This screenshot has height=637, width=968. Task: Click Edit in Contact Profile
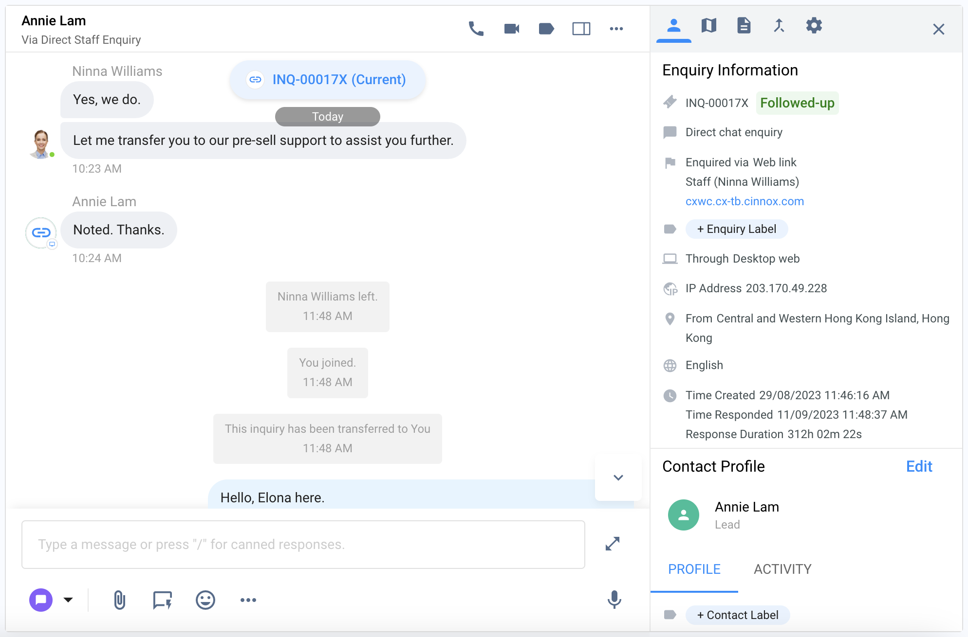919,466
